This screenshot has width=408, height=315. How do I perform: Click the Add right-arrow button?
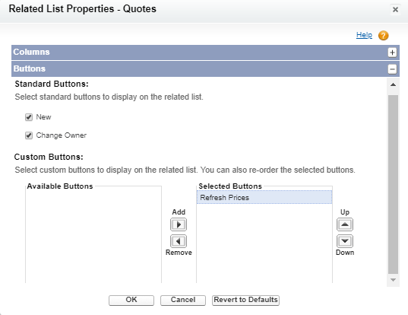179,224
